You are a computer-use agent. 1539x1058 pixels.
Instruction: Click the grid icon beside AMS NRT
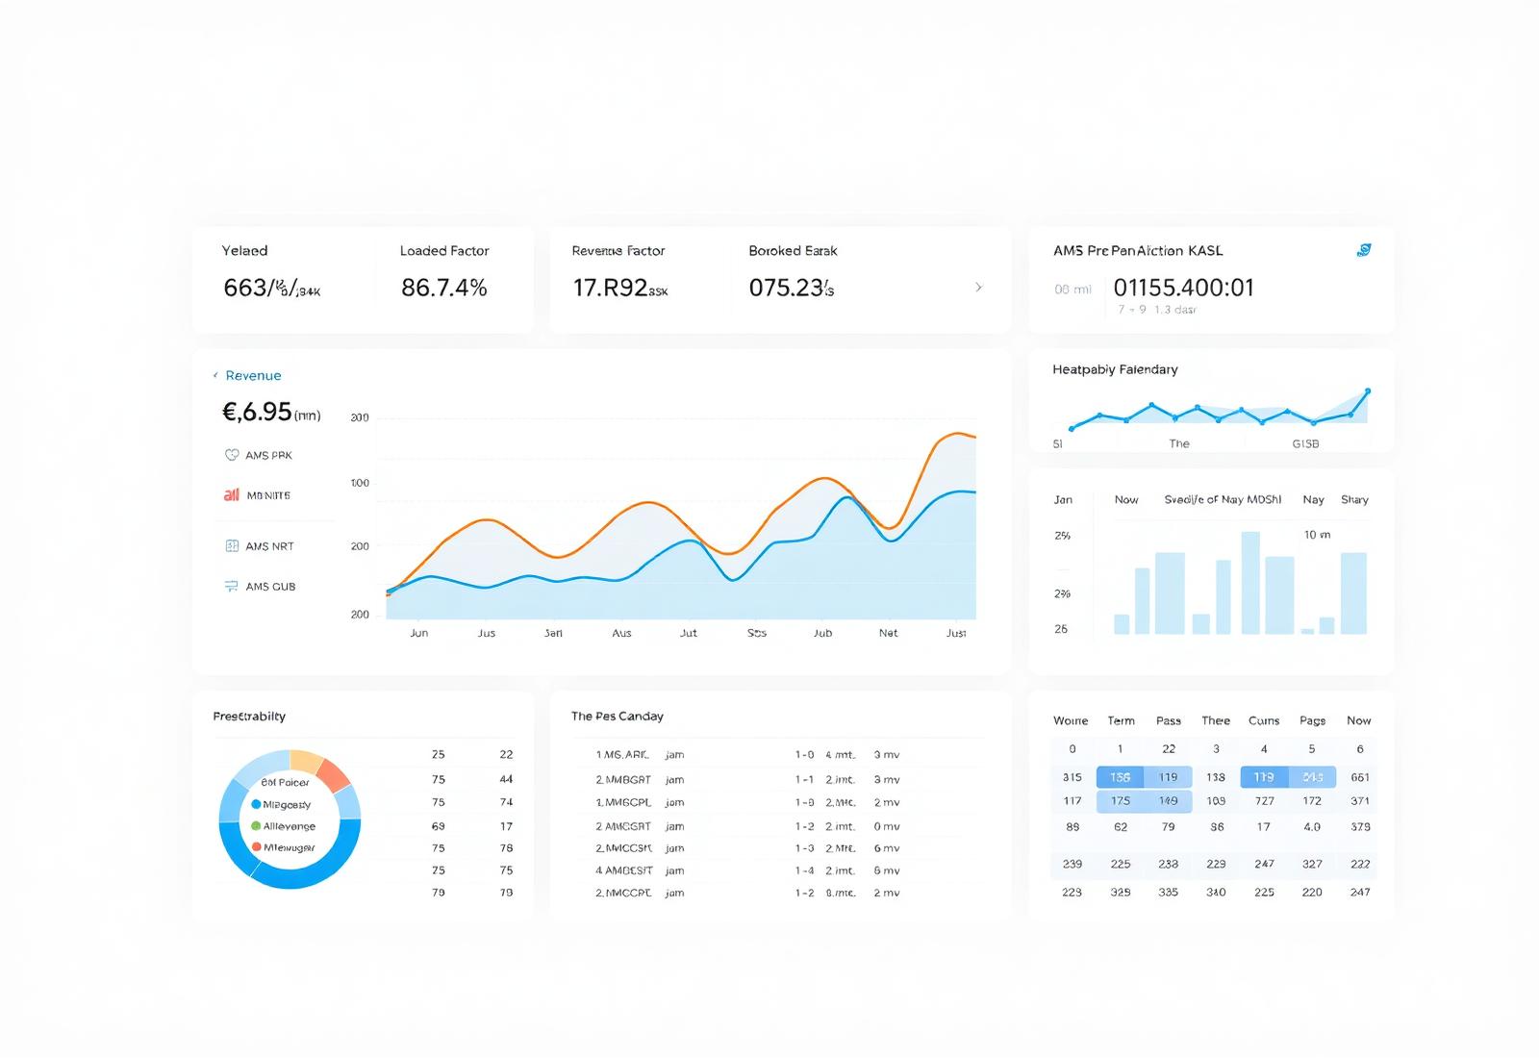[232, 545]
